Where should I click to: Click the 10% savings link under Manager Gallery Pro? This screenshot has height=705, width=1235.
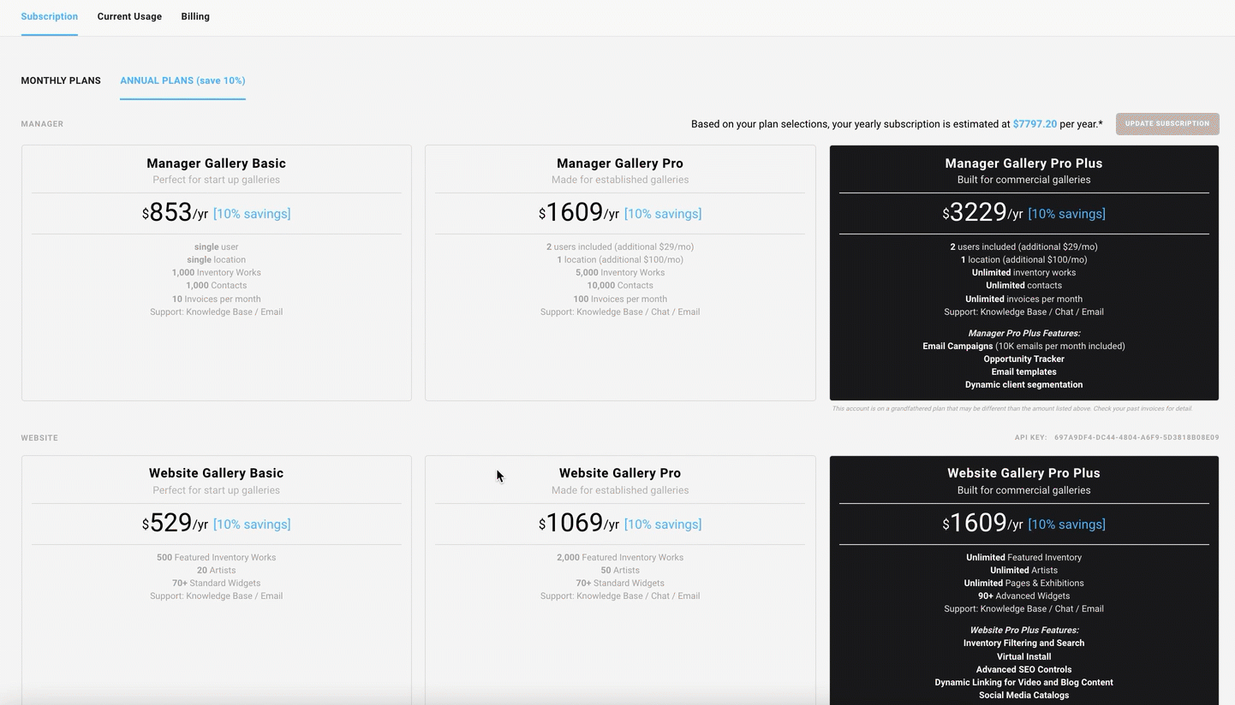click(x=663, y=213)
